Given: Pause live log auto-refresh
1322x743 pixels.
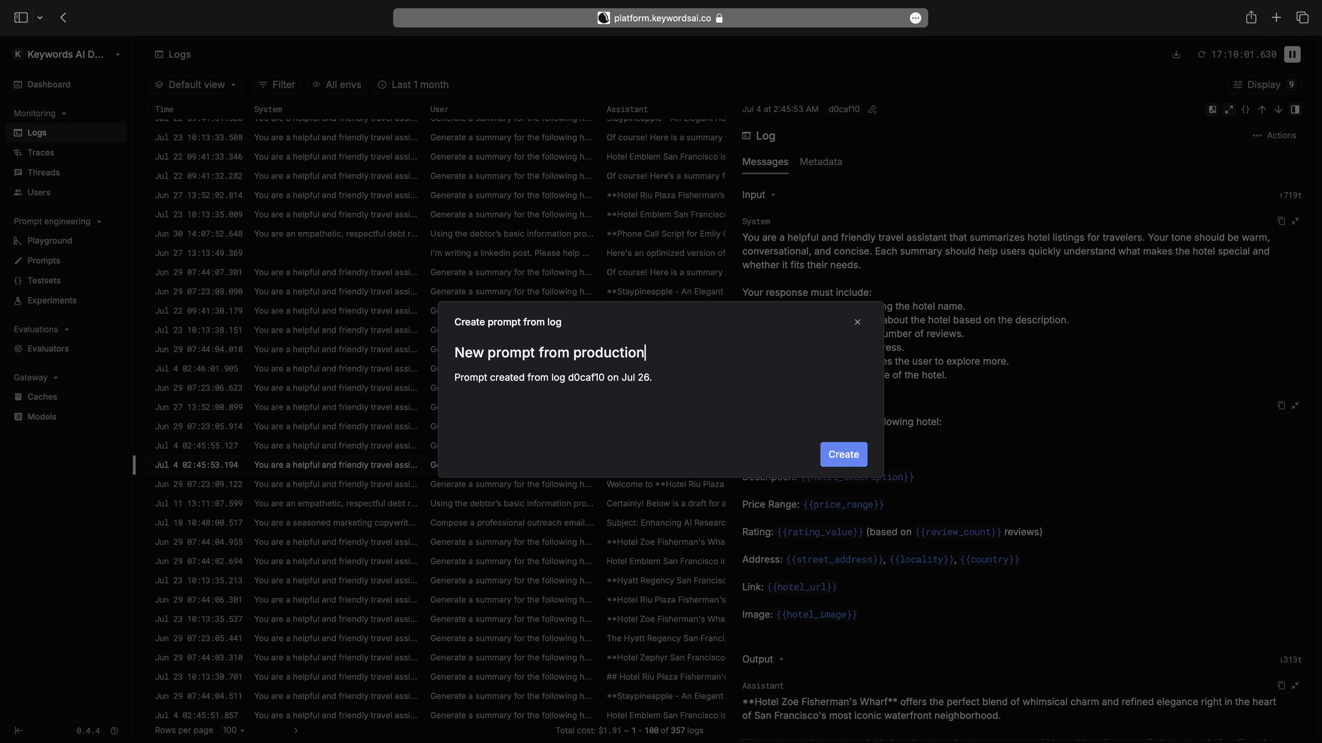Looking at the screenshot, I should (x=1292, y=54).
